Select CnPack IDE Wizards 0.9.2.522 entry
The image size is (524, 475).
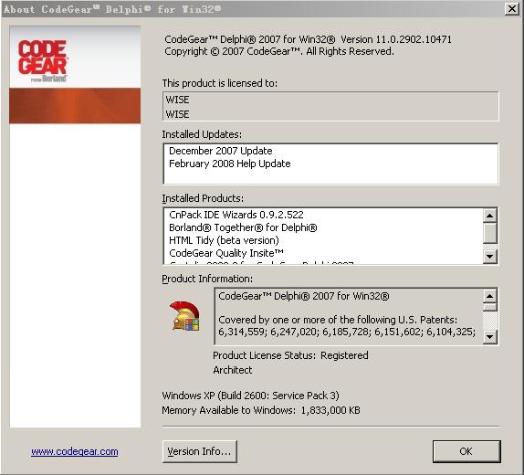(236, 215)
